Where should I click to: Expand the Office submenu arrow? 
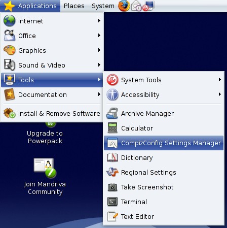tap(99, 36)
